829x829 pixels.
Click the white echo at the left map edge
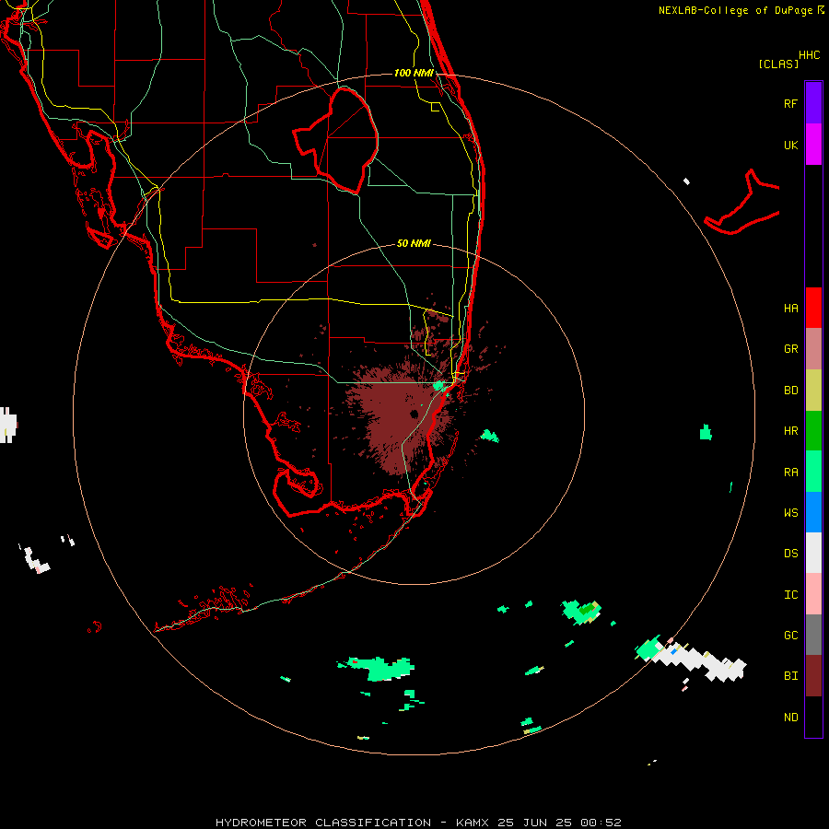click(8, 425)
